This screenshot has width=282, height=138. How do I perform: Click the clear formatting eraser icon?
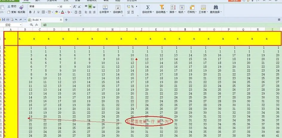69,12
